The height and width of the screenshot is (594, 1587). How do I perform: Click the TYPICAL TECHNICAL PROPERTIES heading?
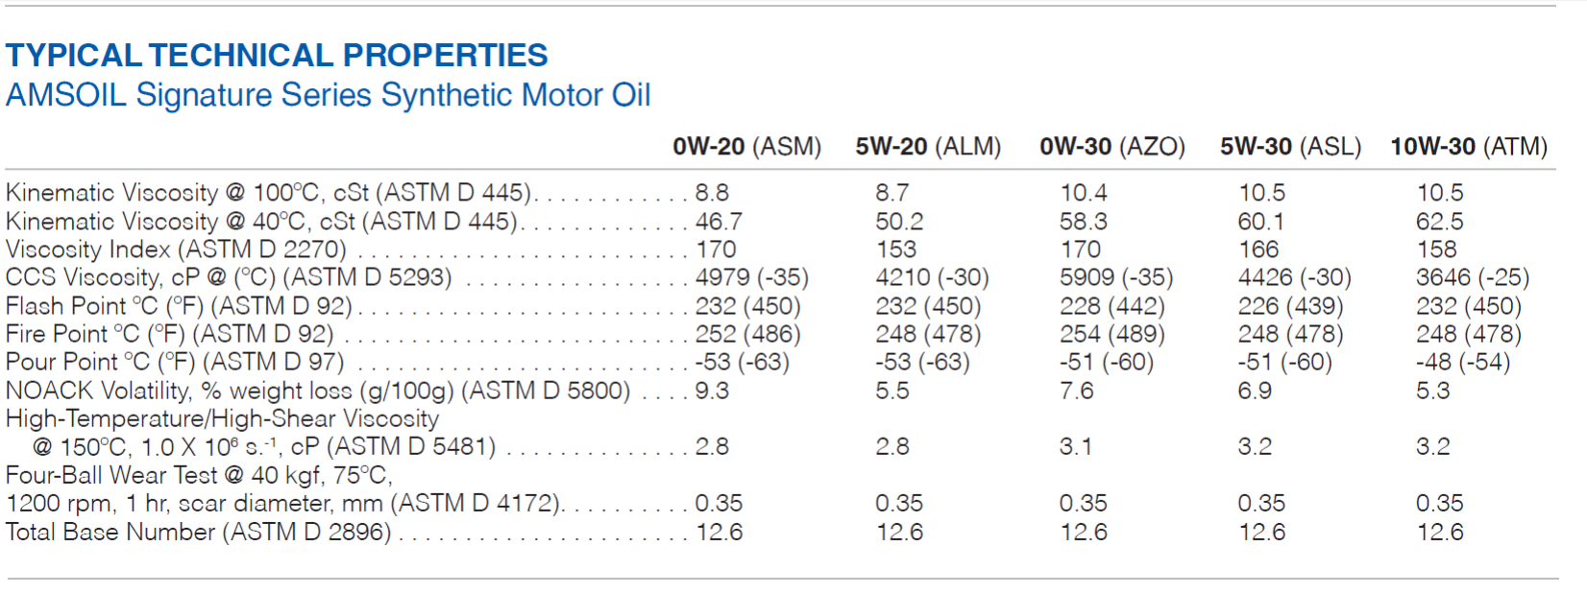point(277,55)
